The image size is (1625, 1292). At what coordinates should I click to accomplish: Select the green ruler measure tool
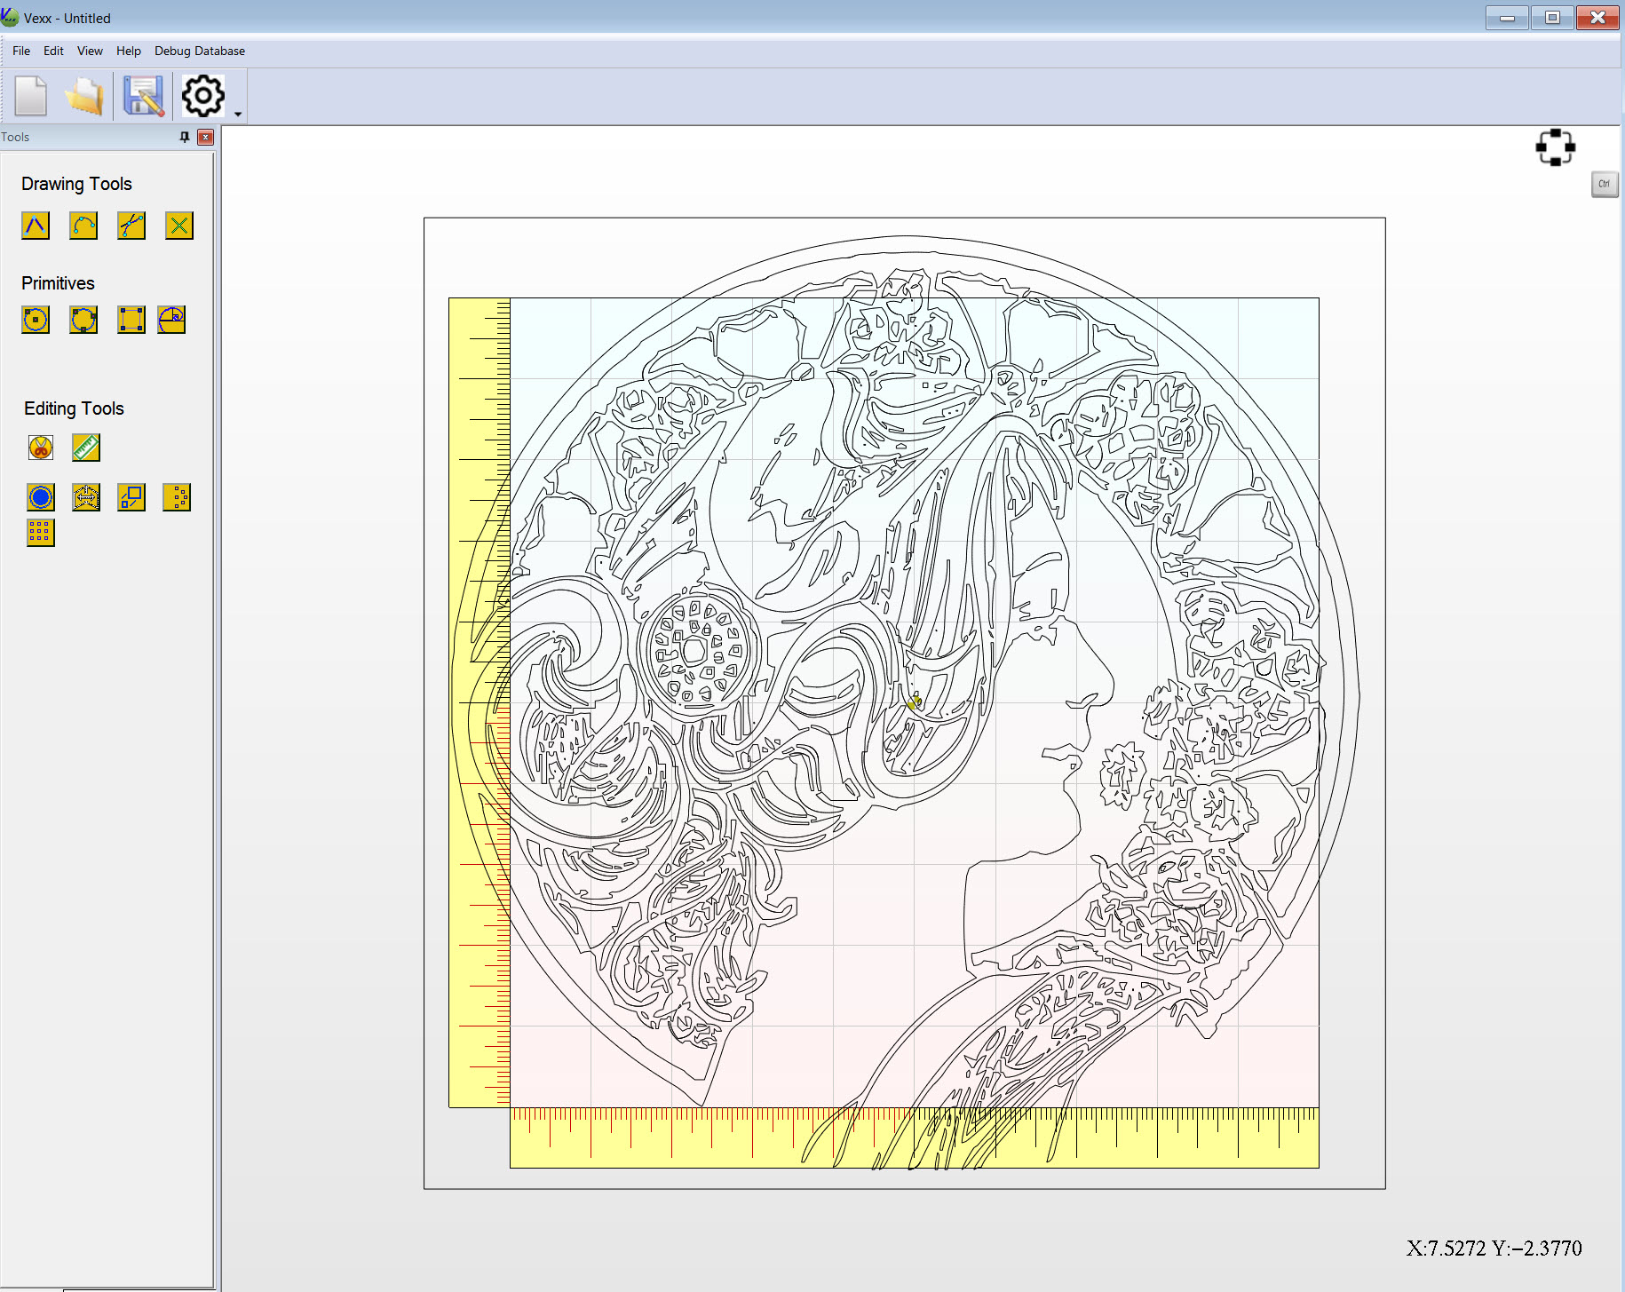point(86,448)
